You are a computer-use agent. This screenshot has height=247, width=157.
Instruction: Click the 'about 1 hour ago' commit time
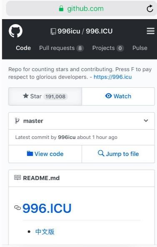click(x=97, y=137)
